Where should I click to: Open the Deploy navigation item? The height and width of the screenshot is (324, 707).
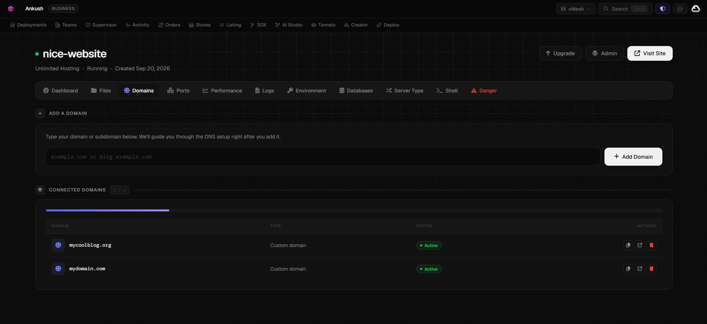pos(388,25)
